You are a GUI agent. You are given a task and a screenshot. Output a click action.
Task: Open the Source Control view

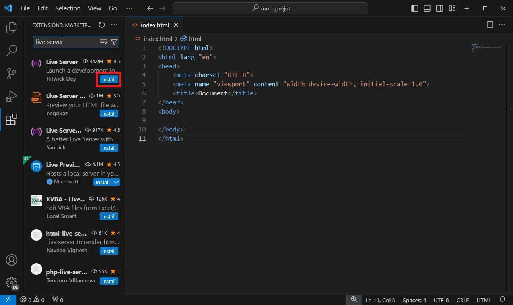[x=12, y=73]
